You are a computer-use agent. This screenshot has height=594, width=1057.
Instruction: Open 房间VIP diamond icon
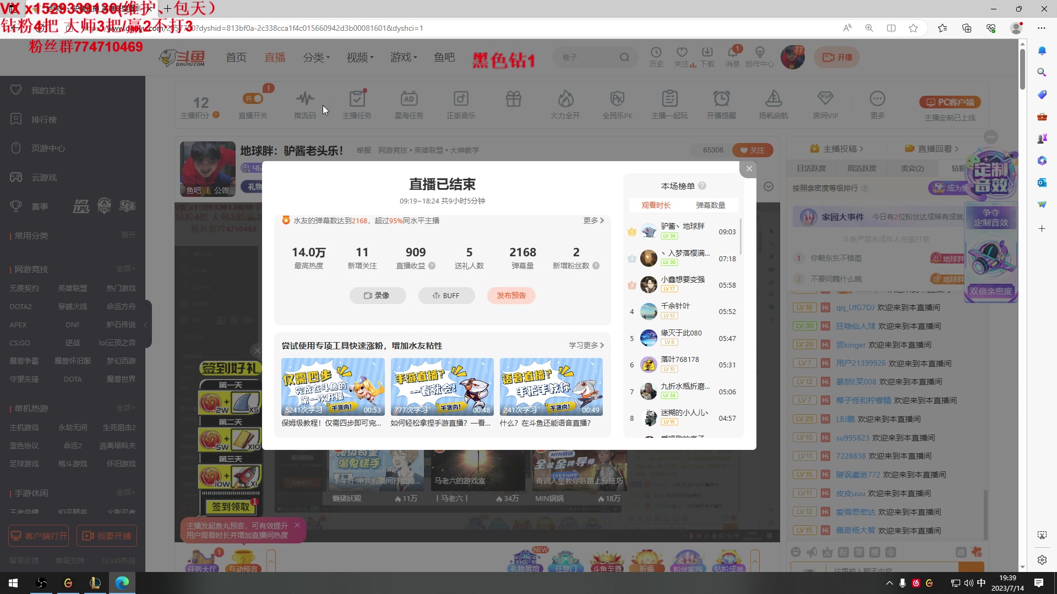(825, 99)
